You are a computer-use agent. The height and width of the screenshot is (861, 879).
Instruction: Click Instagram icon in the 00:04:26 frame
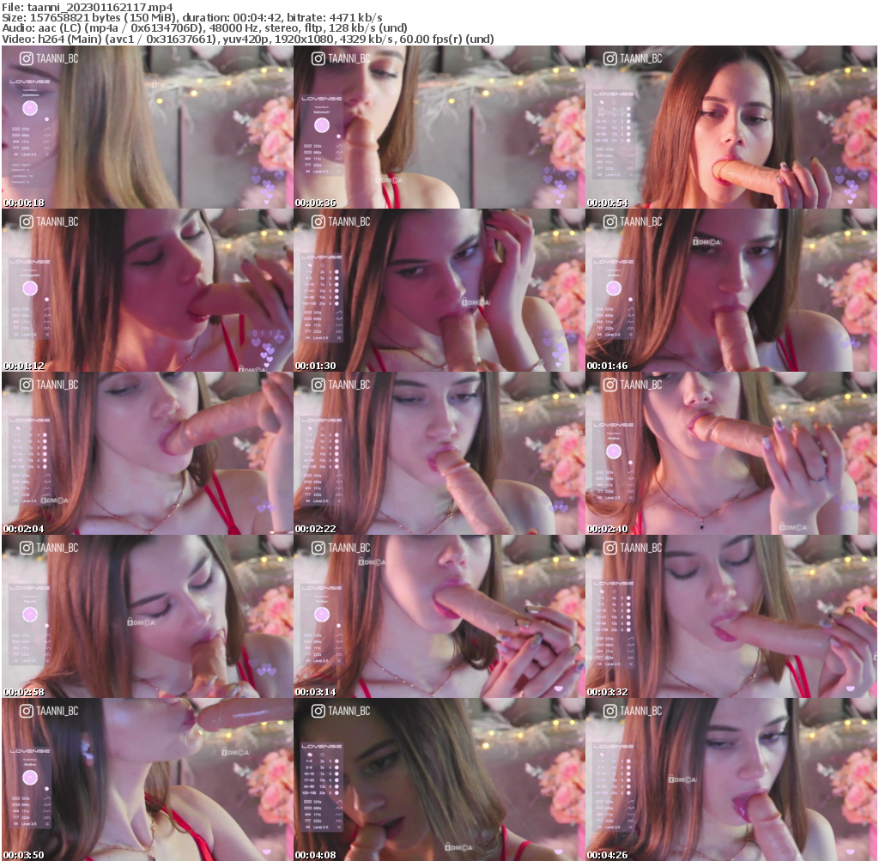tap(610, 711)
